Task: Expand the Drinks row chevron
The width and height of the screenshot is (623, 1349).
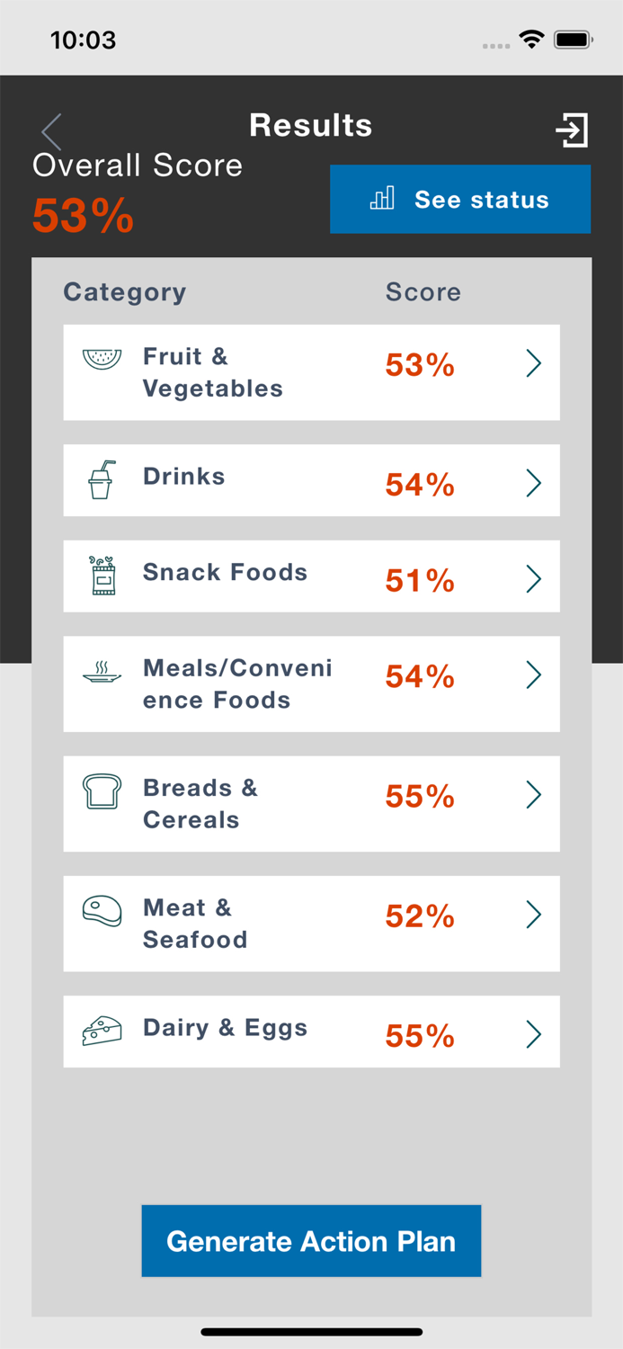Action: click(533, 483)
